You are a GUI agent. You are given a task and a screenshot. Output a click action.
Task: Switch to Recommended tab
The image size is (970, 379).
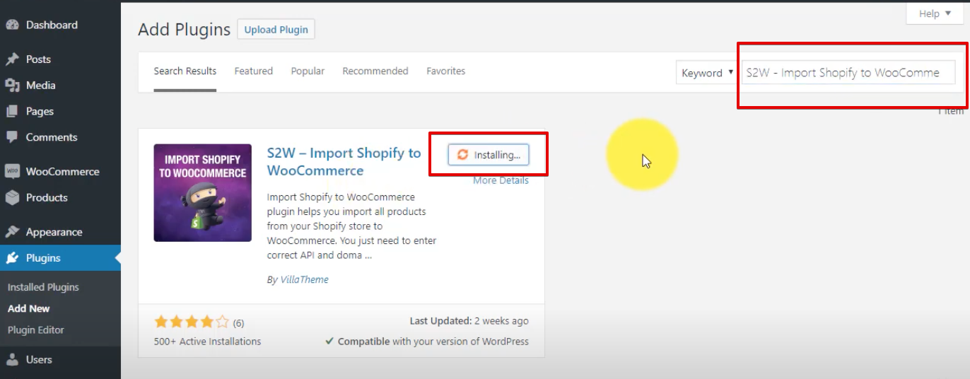coord(375,71)
